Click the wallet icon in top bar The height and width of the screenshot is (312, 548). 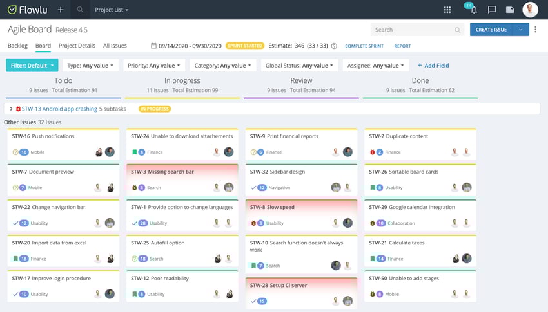pos(510,10)
